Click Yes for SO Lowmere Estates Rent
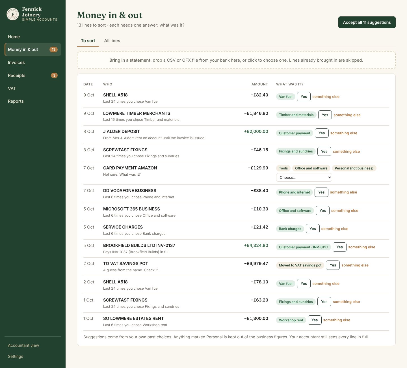This screenshot has width=407, height=368. tap(315, 320)
